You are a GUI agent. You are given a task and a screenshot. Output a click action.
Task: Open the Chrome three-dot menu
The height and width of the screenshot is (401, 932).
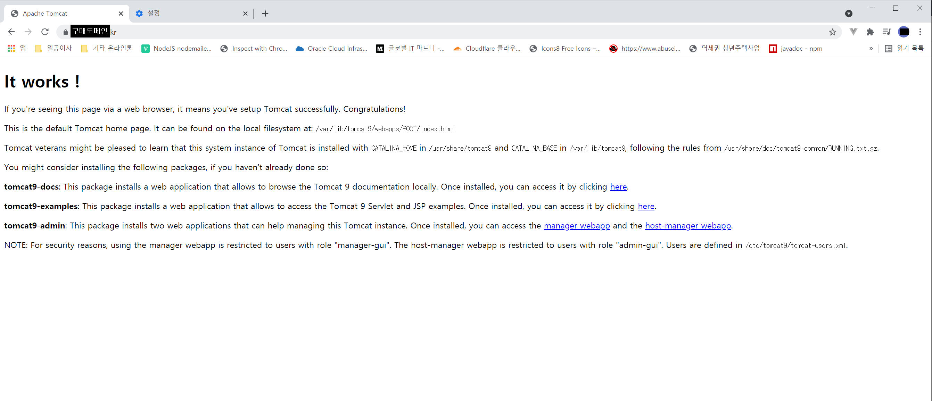(x=920, y=32)
